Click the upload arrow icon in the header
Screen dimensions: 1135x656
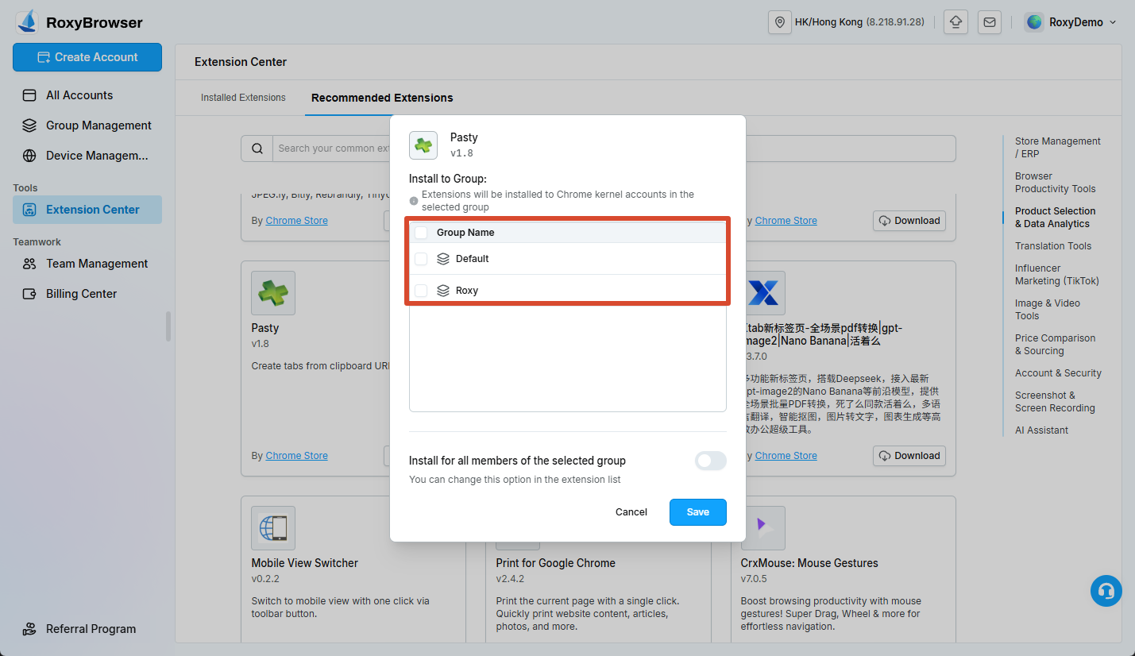point(955,22)
